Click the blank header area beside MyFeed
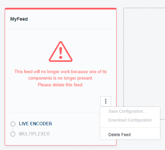165x150 pixels. coord(72,19)
